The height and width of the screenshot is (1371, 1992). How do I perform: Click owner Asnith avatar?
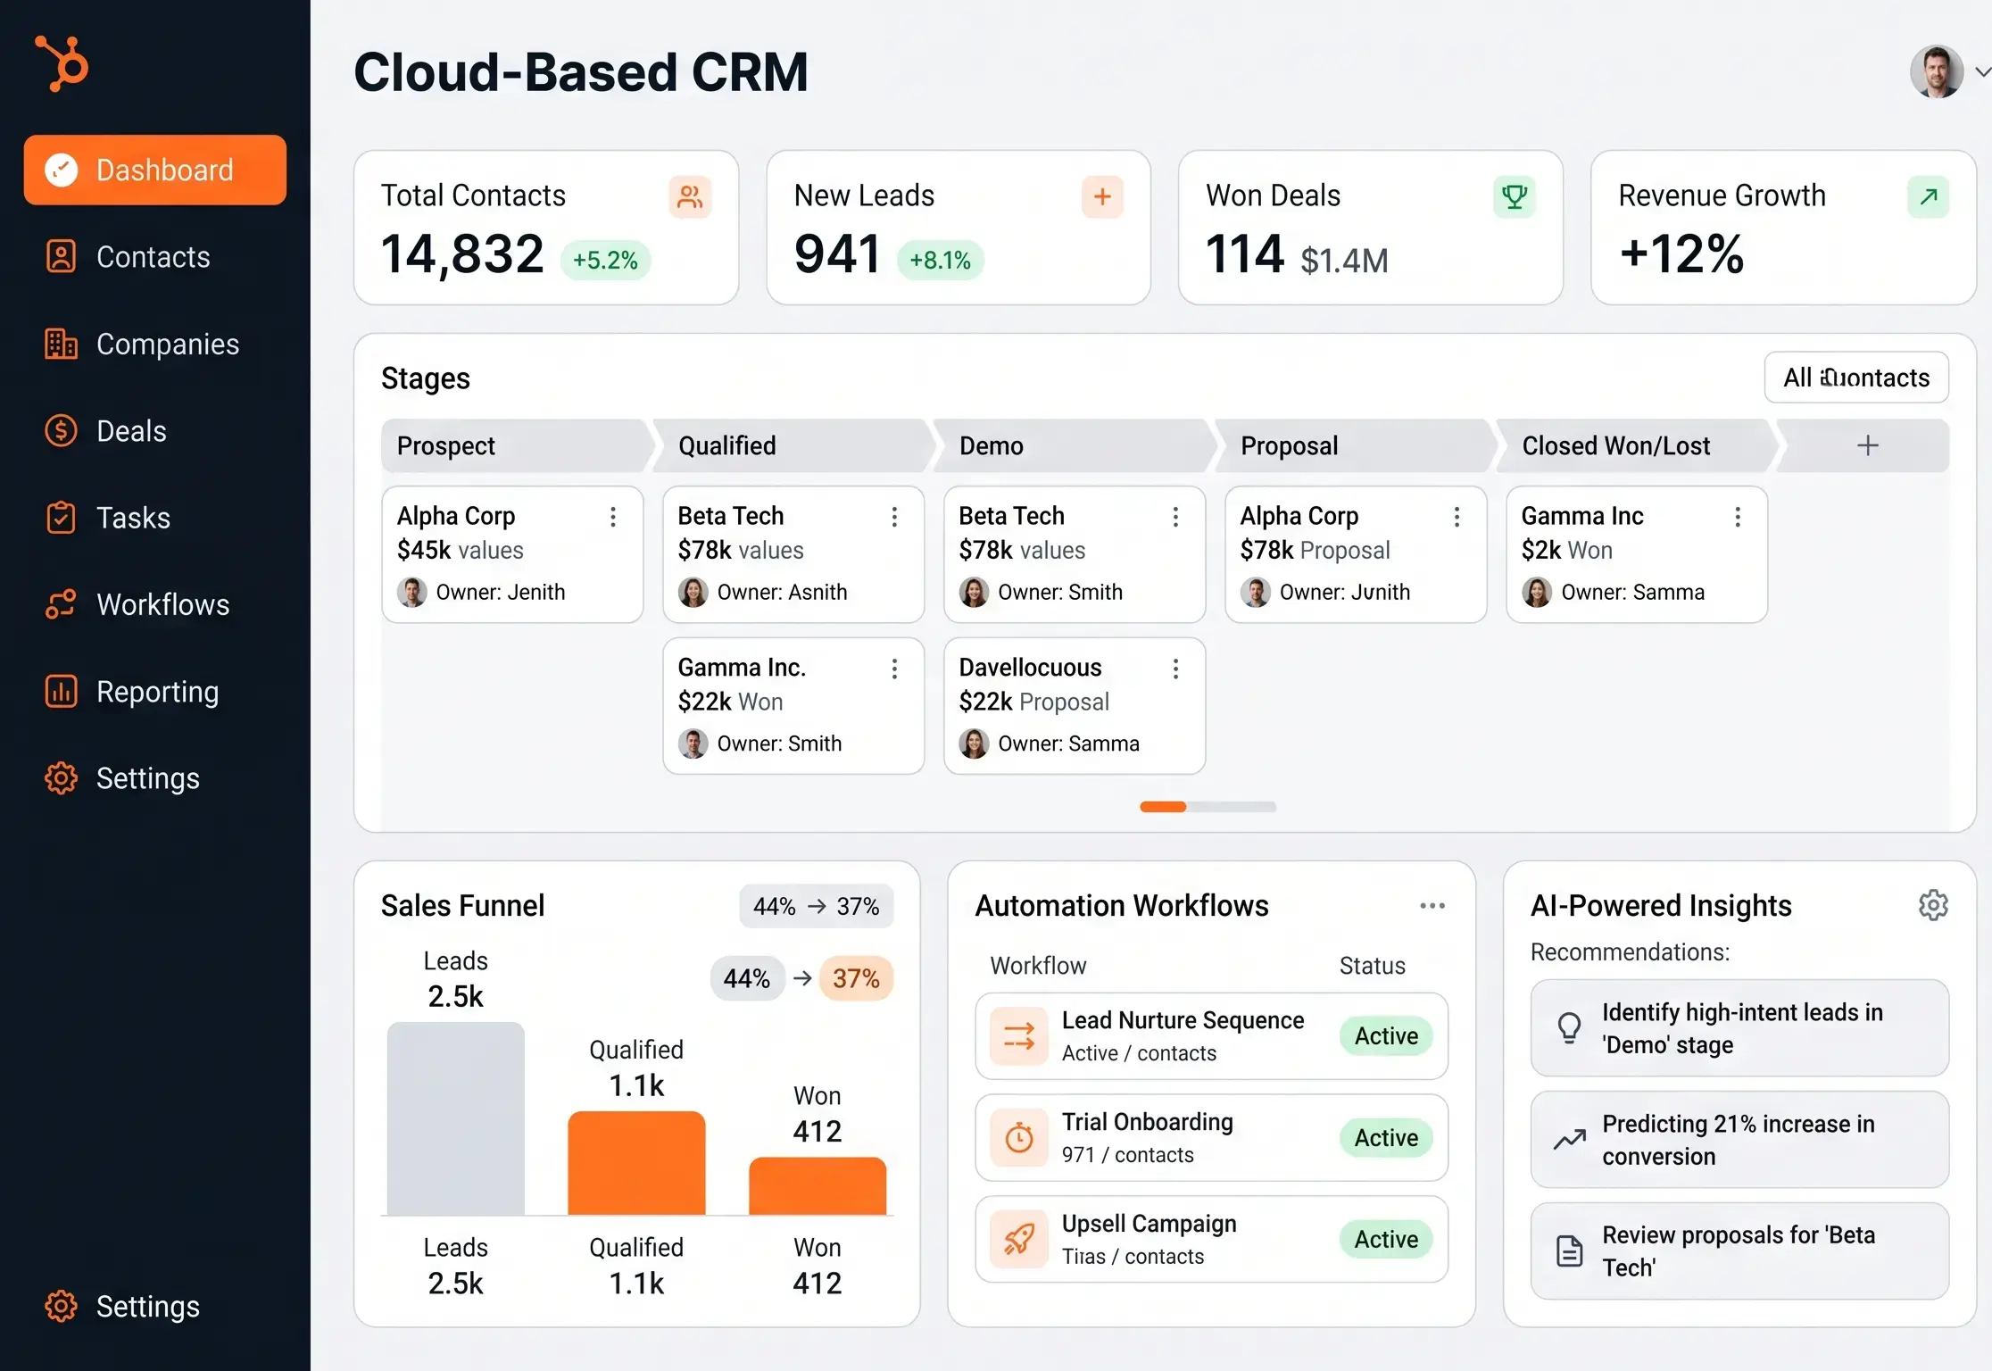tap(693, 592)
